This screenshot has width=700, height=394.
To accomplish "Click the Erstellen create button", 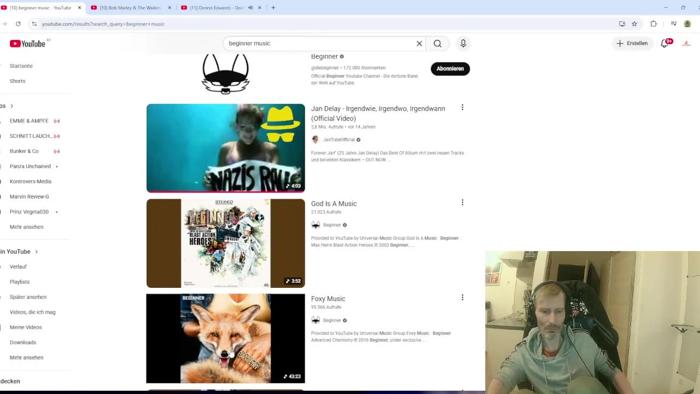I will (632, 43).
